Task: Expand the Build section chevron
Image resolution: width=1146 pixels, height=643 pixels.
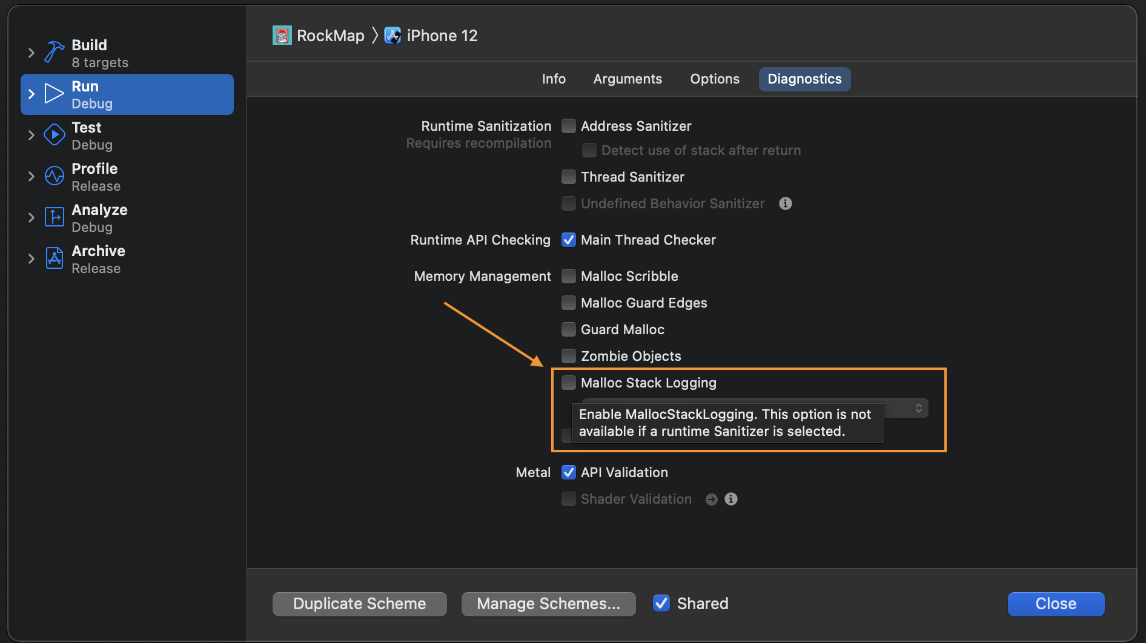Action: [31, 53]
